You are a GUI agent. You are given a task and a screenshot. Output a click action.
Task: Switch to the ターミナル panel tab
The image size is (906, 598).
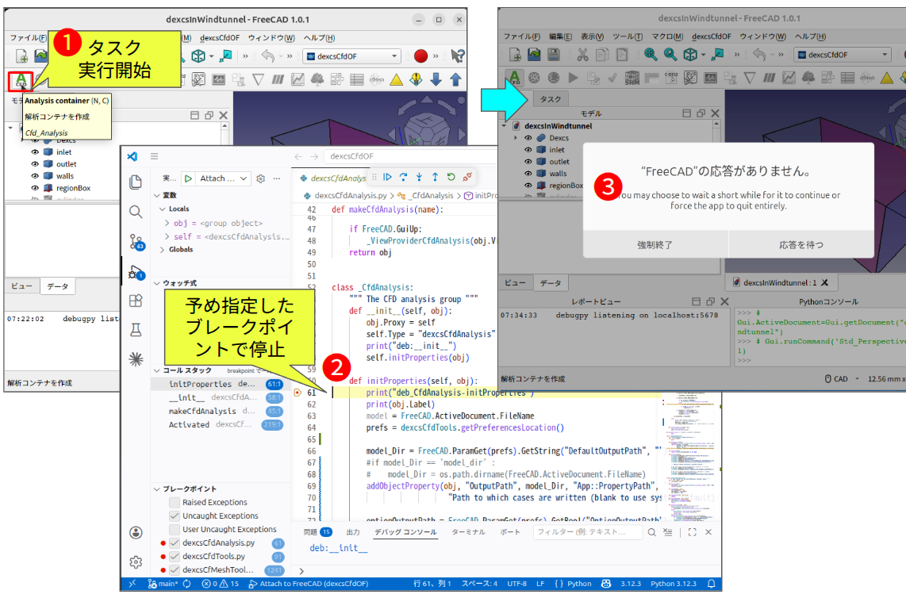pos(468,532)
